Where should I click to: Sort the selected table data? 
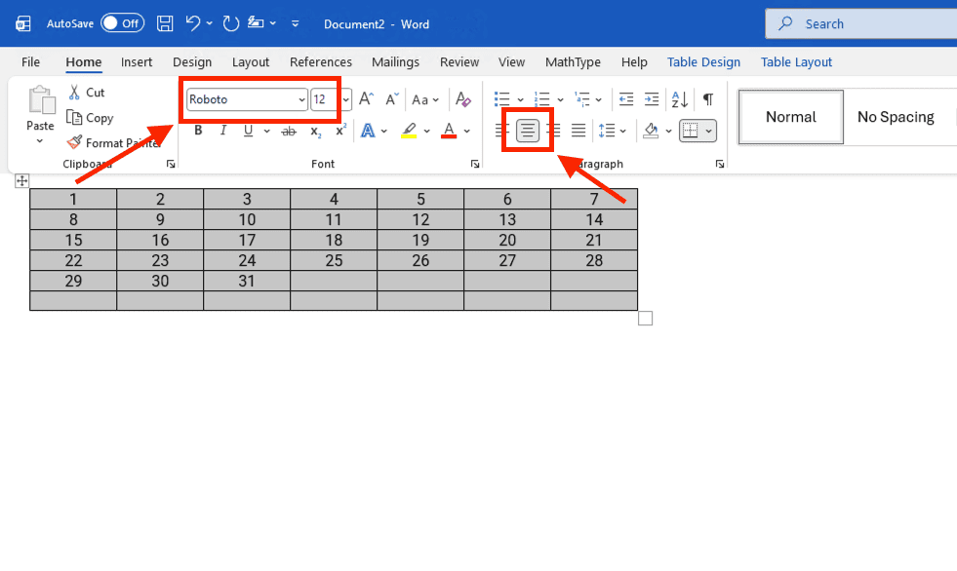tap(680, 98)
